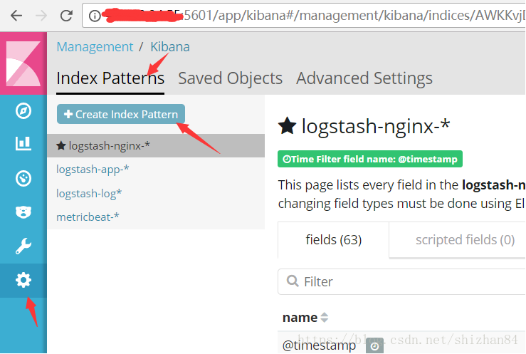Click the Time Filter field name badge
526x354 pixels.
tap(370, 159)
